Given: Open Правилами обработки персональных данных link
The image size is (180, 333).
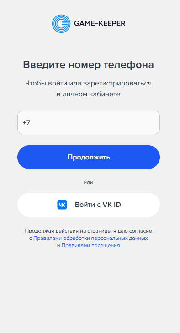Looking at the screenshot, I should click(90, 238).
